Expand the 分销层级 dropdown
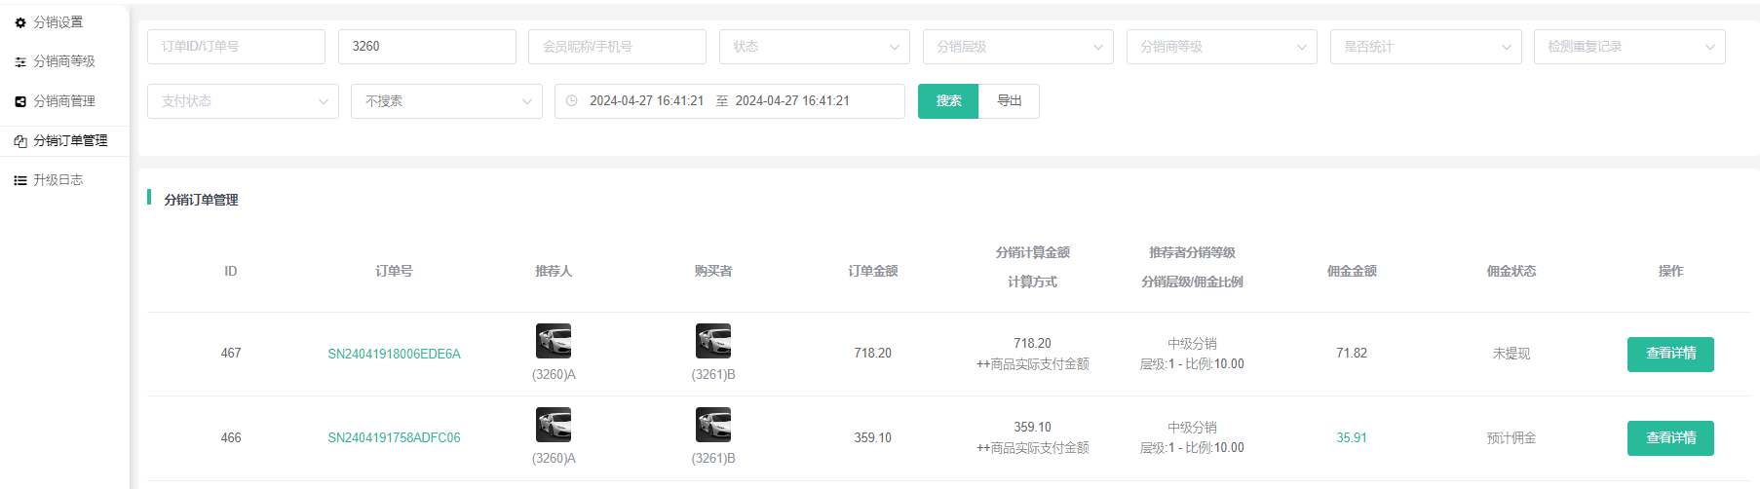 1017,47
